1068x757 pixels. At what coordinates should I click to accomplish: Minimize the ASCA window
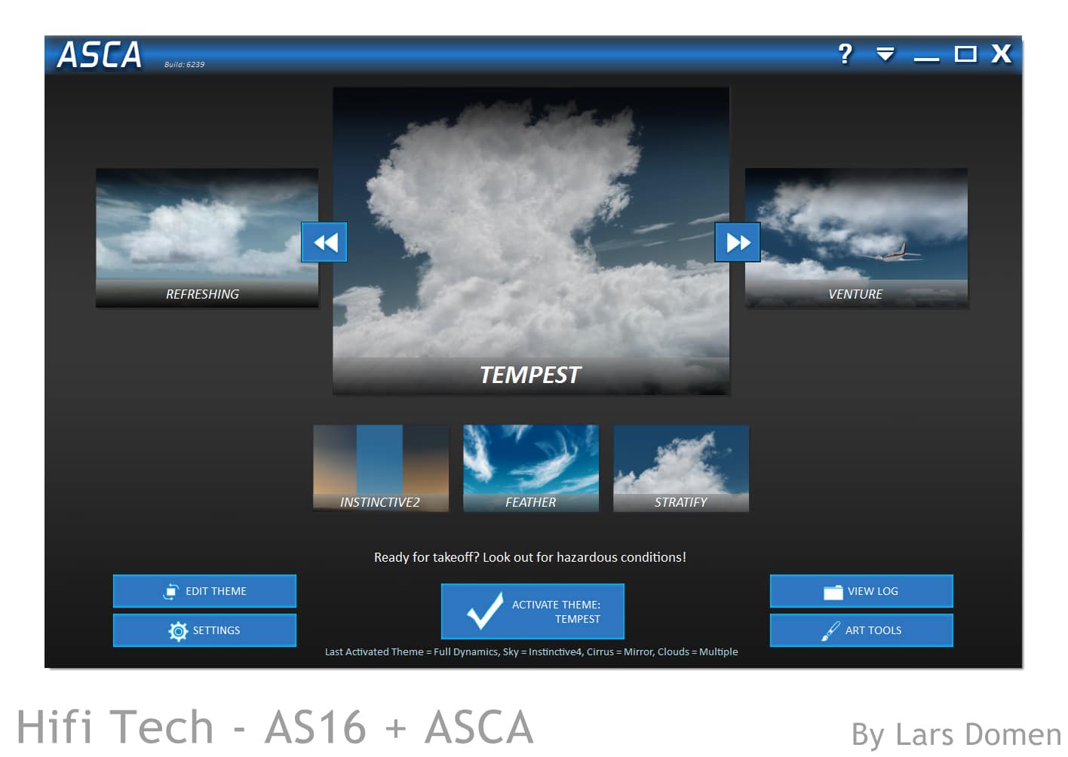[925, 55]
